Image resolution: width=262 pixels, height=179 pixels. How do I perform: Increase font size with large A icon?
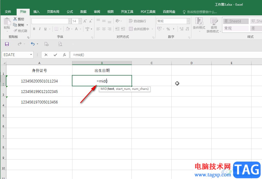85,21
